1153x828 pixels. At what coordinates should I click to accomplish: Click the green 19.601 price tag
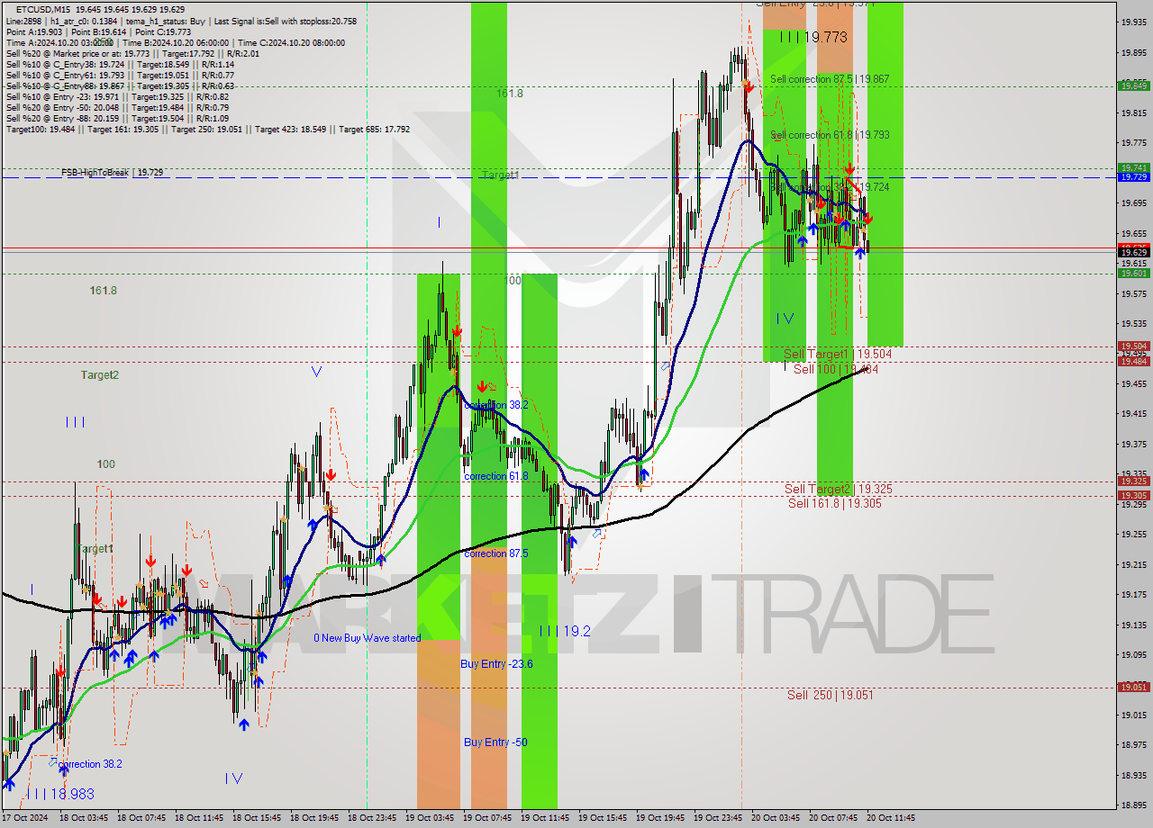[1133, 273]
